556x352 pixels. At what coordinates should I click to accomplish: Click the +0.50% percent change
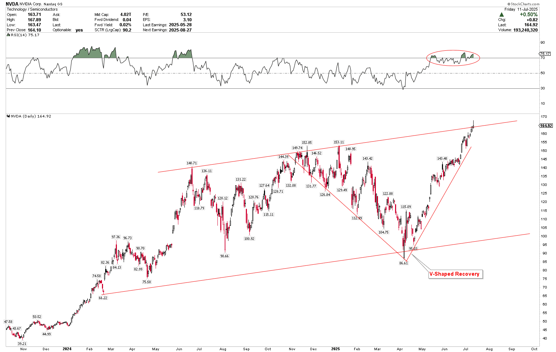click(x=528, y=15)
